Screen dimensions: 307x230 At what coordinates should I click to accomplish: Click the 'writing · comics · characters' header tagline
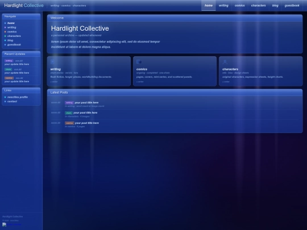(x=68, y=6)
